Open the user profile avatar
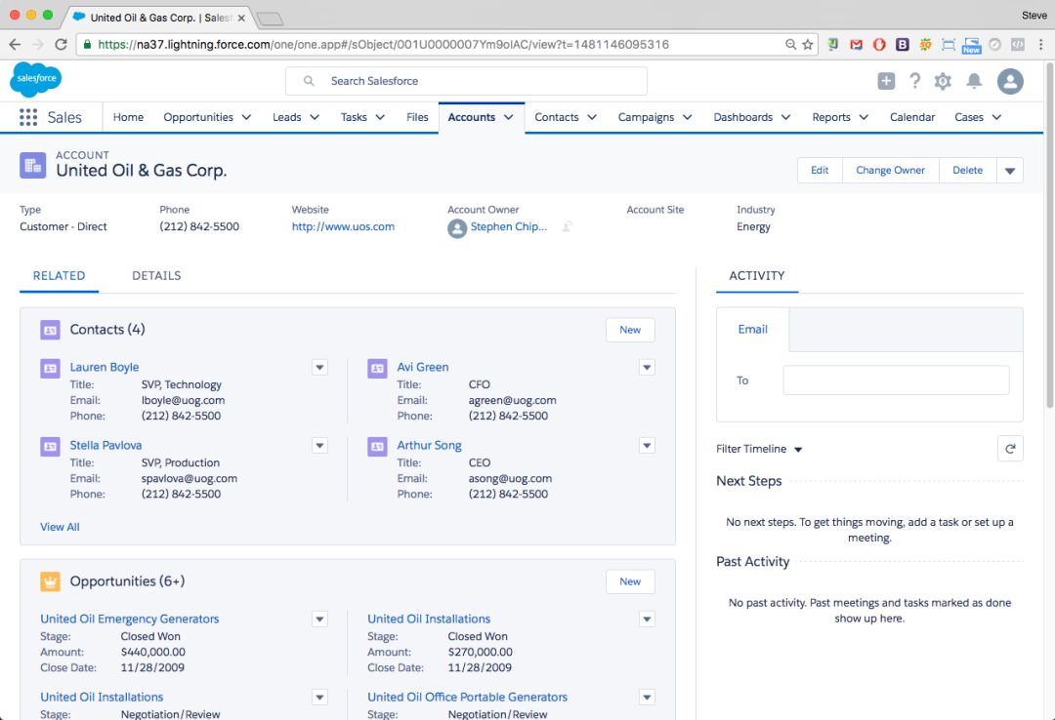The image size is (1055, 720). pyautogui.click(x=1010, y=81)
